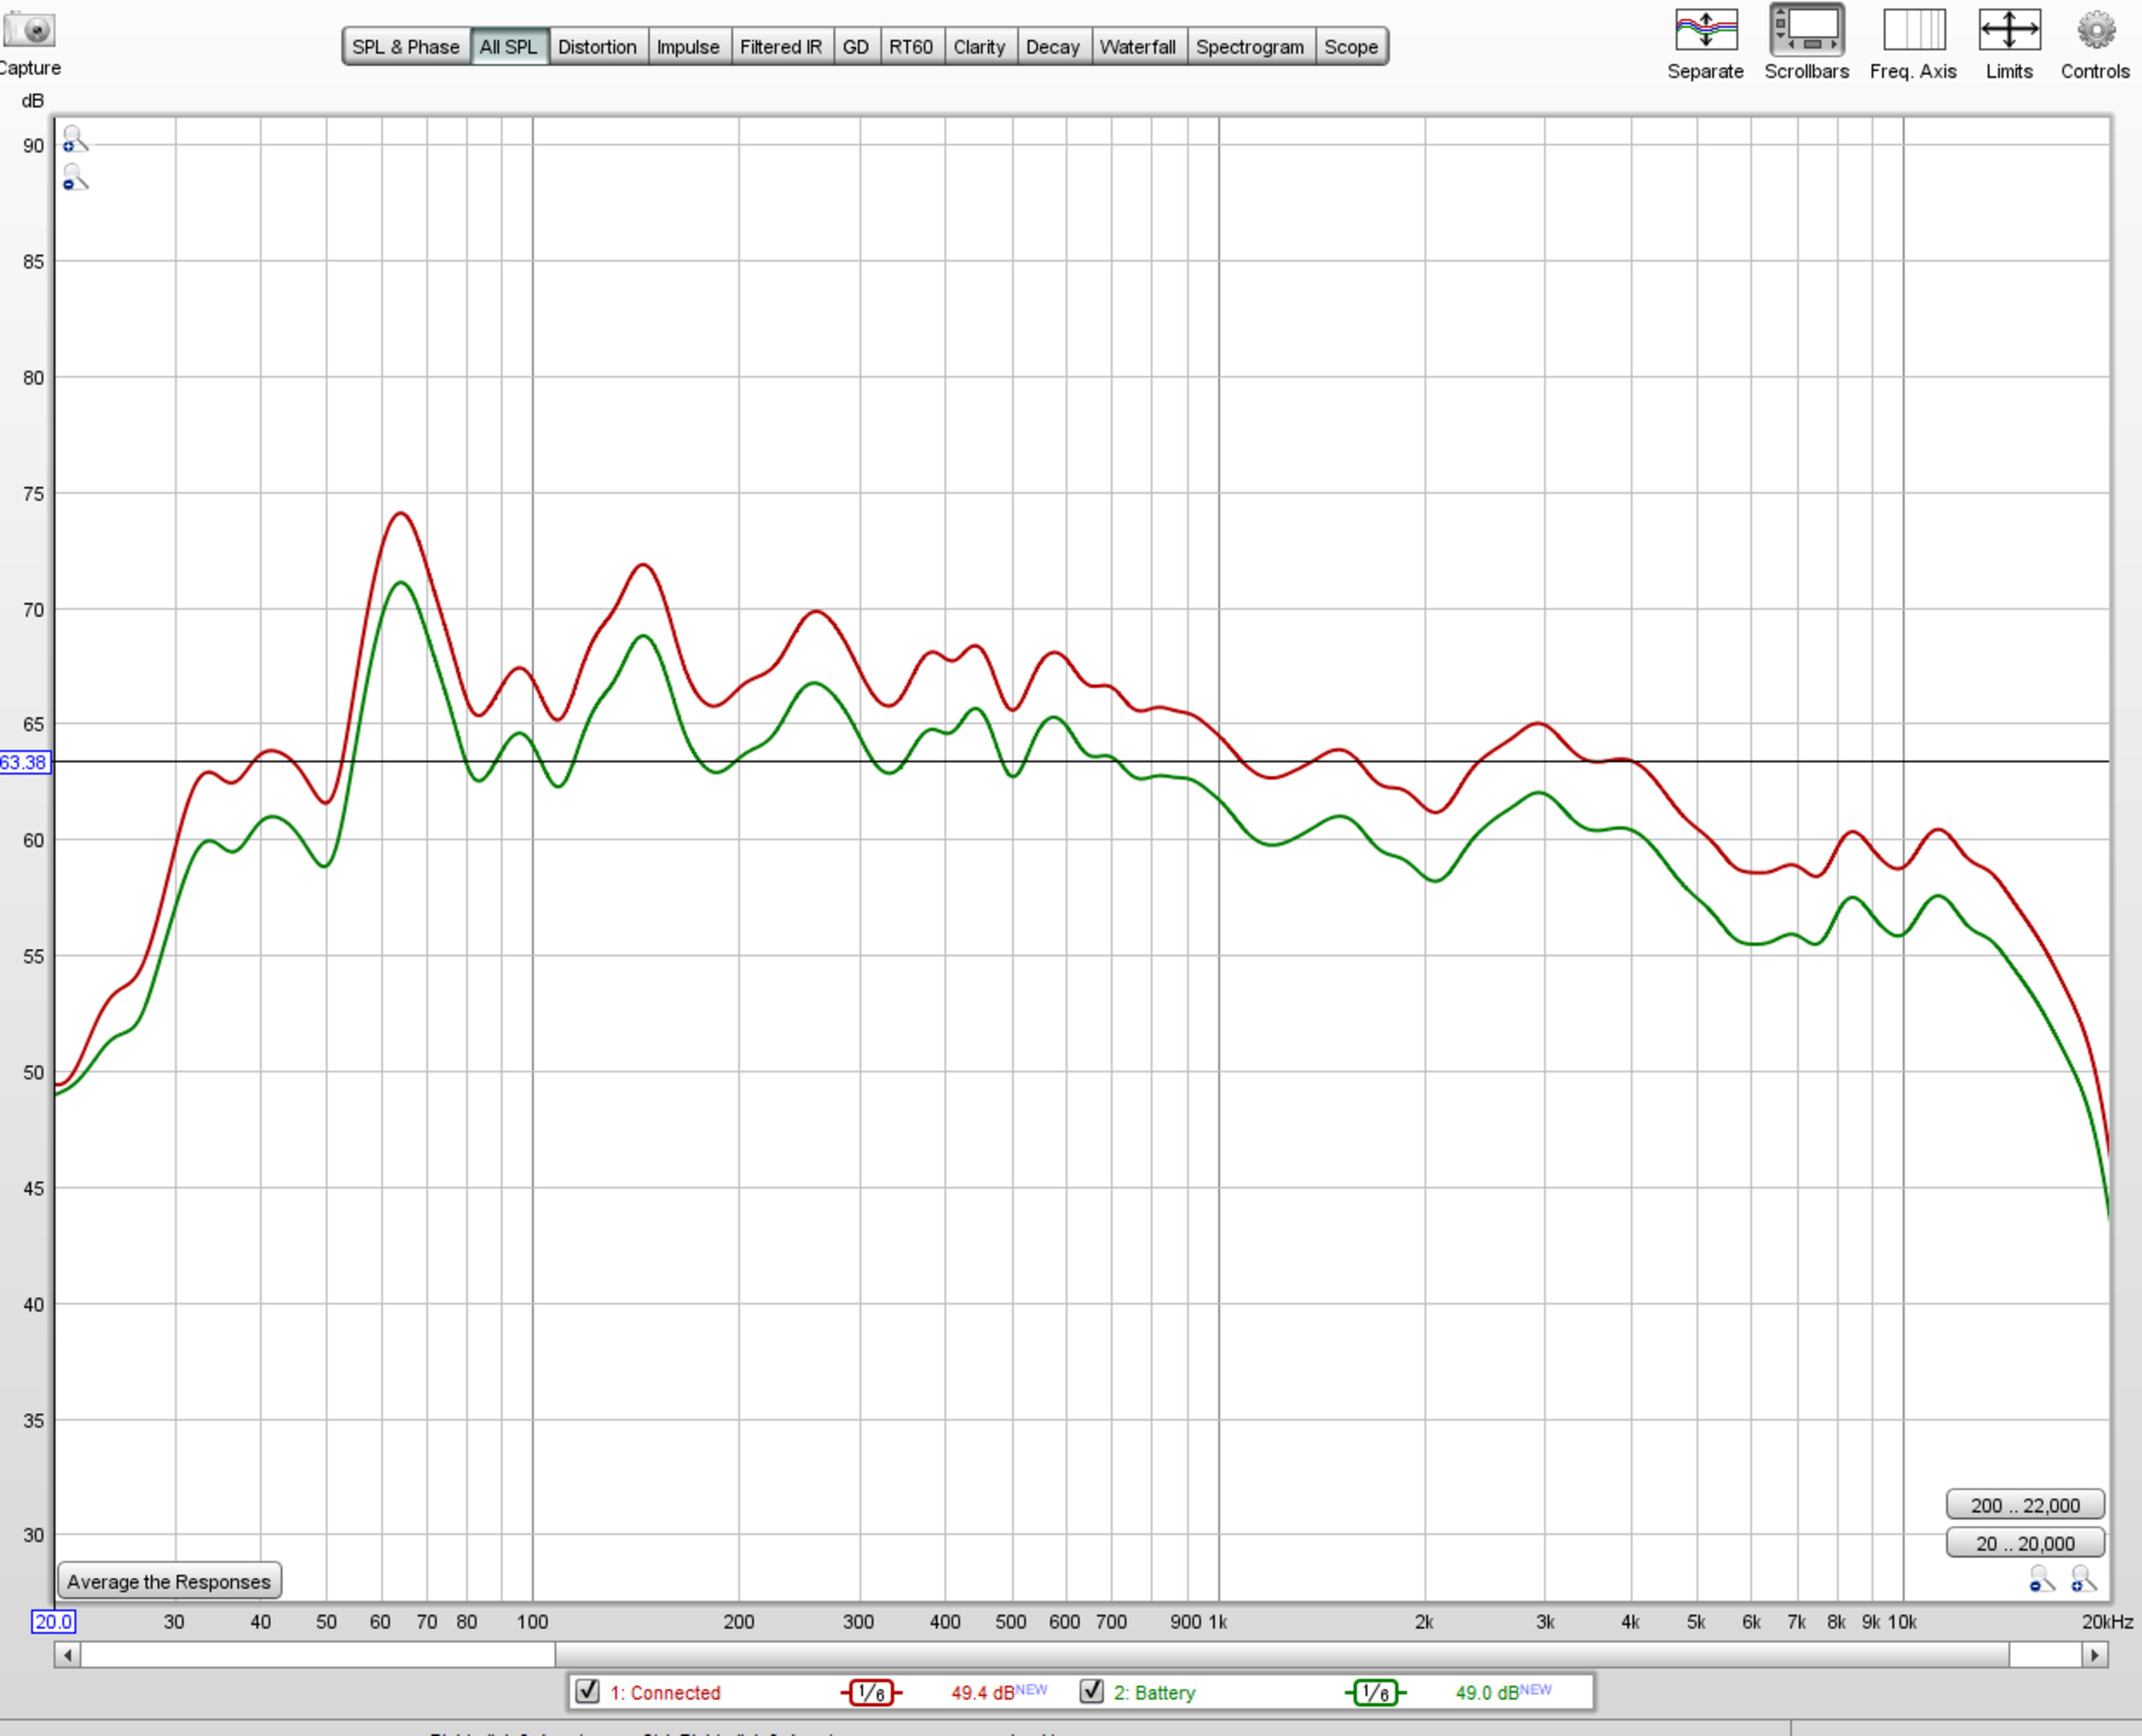This screenshot has width=2142, height=1736.
Task: Click the Capture camera icon
Action: tap(28, 30)
